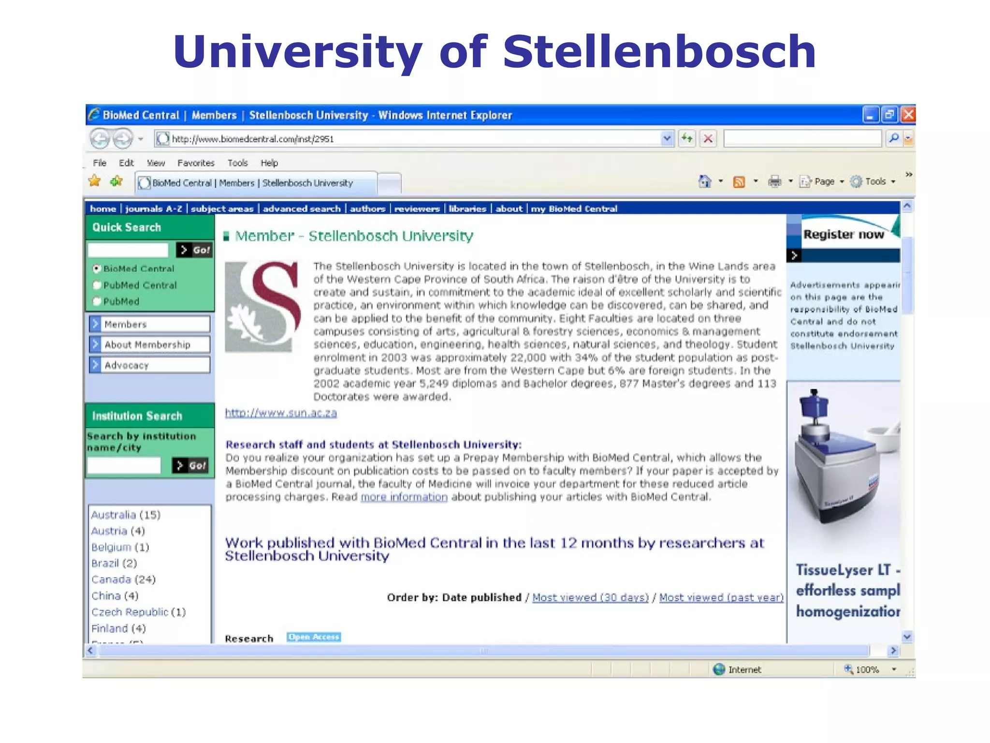Open the address bar history dropdown
This screenshot has height=743, width=990.
tap(667, 139)
